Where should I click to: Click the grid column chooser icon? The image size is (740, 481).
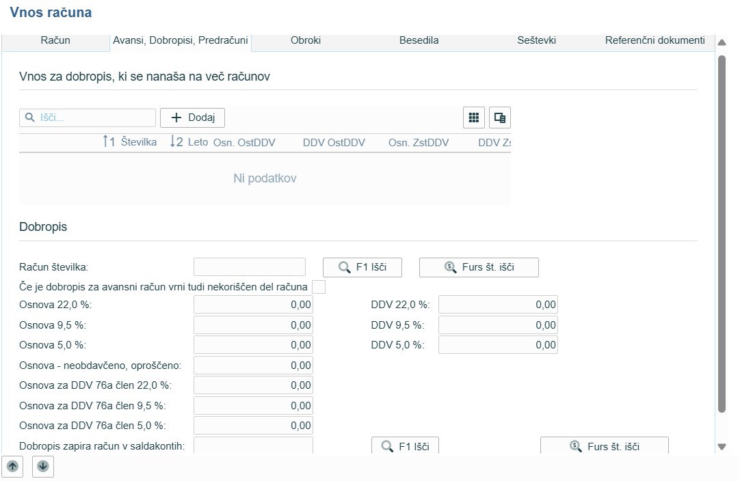(x=473, y=118)
